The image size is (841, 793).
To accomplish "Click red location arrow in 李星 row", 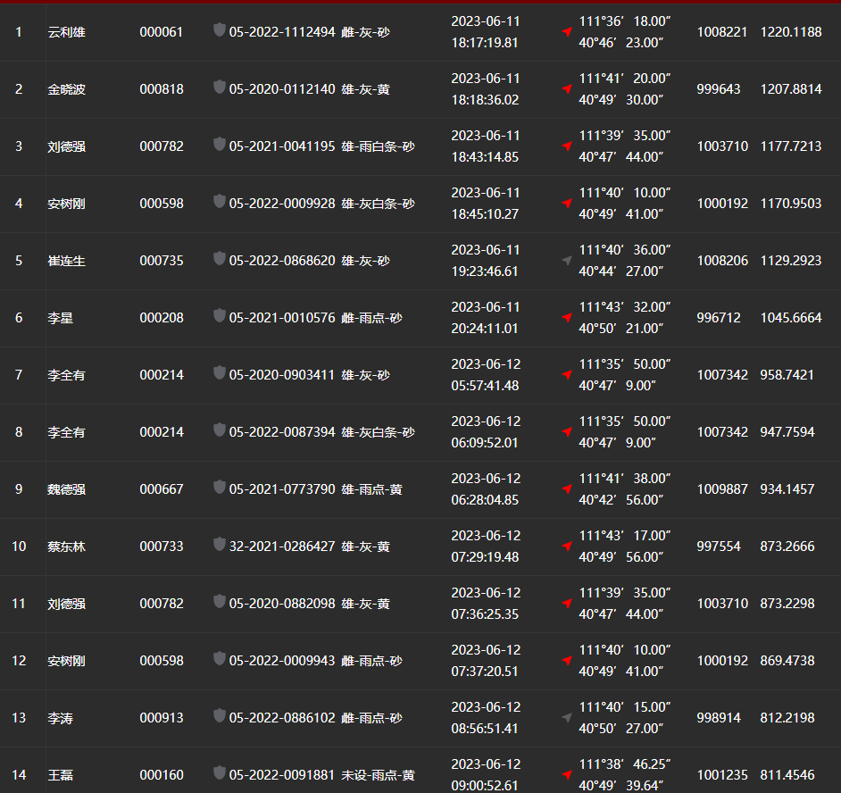I will (x=567, y=318).
